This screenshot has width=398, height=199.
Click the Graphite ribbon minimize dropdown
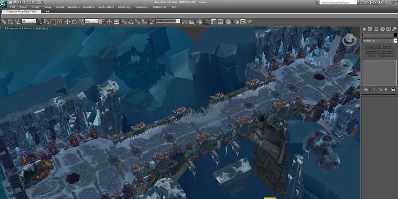[x=47, y=11]
